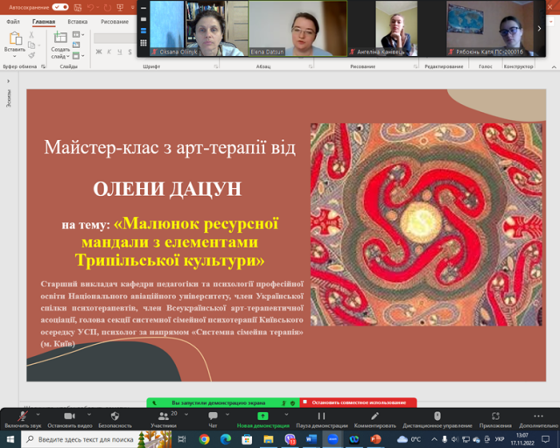The width and height of the screenshot is (560, 448).
Task: Switch to the Главная ribbon tab
Action: (x=44, y=21)
